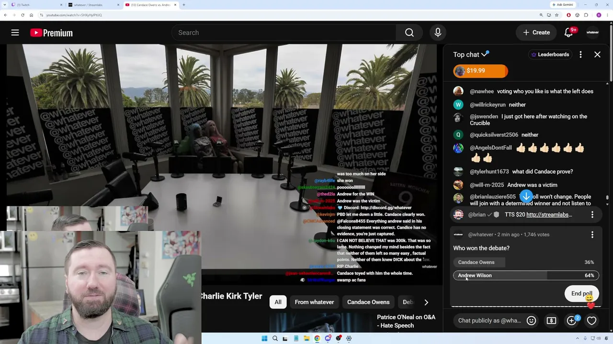The height and width of the screenshot is (344, 613).
Task: Select the From whatever filter chip
Action: (314, 302)
